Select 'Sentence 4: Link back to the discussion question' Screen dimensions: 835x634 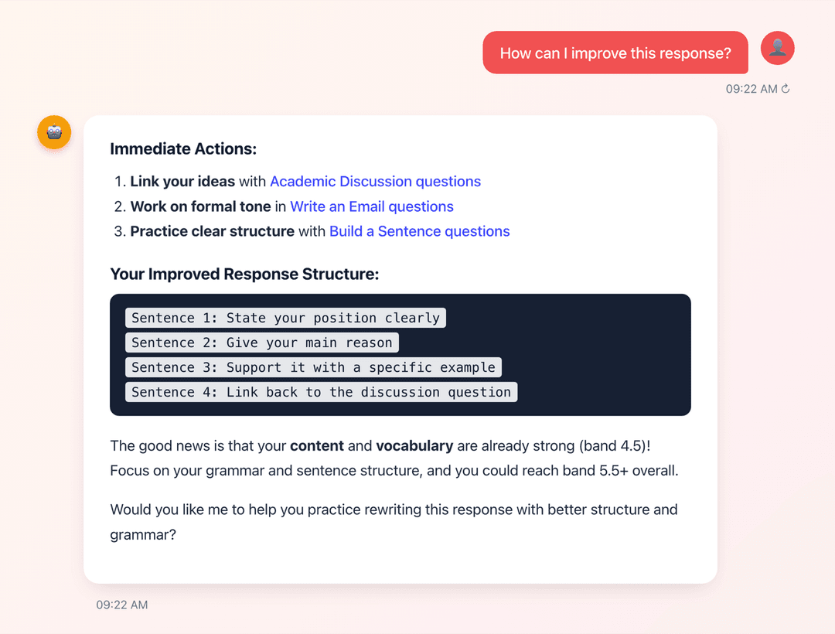(321, 392)
